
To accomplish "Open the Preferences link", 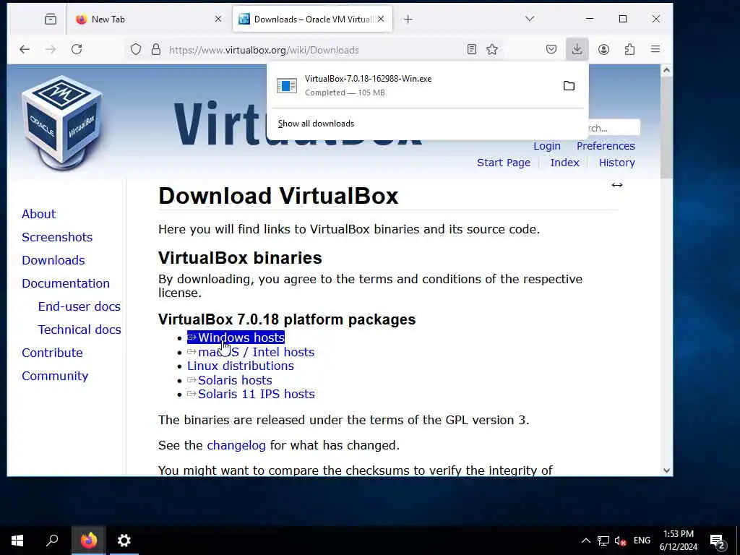I will click(x=606, y=146).
